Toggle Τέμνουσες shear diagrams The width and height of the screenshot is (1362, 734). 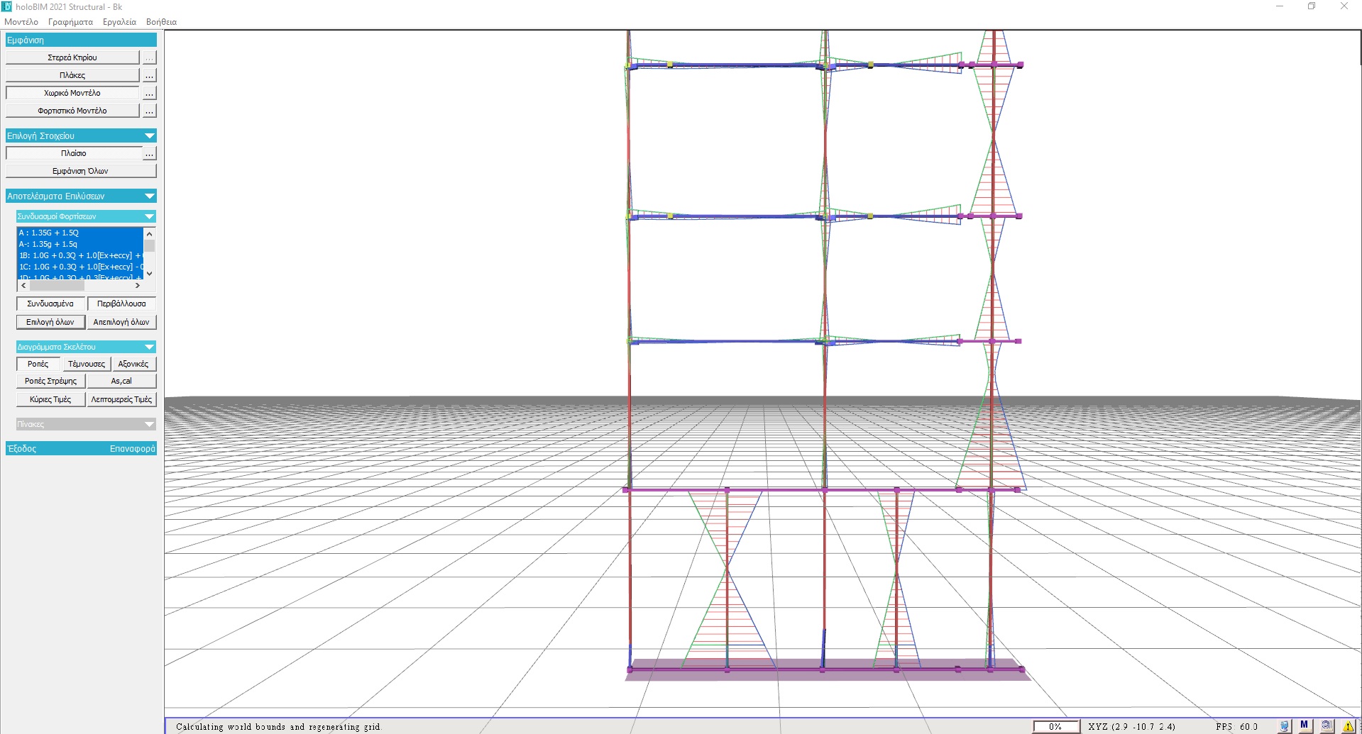tap(87, 364)
